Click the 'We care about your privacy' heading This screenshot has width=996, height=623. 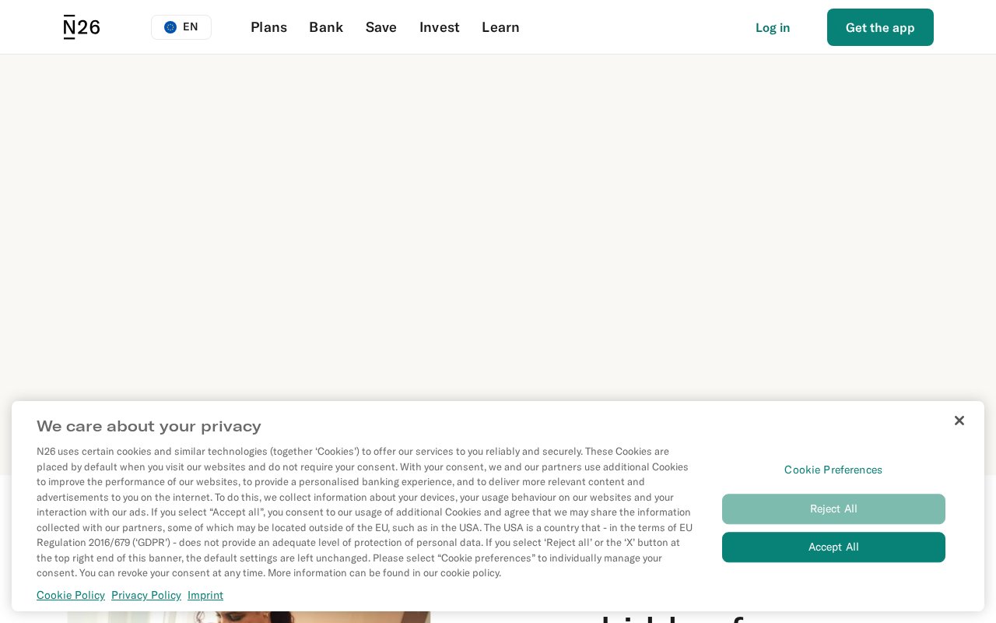point(149,426)
